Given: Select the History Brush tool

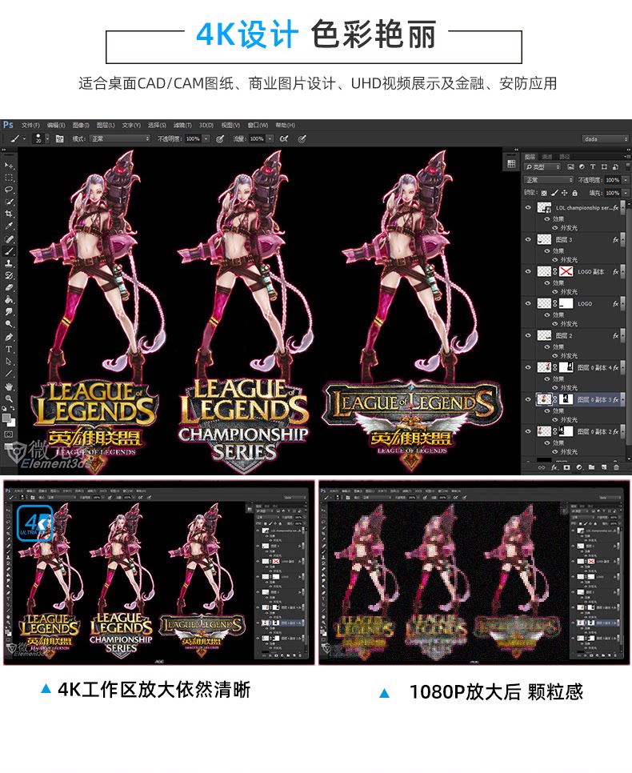Looking at the screenshot, I should (9, 275).
